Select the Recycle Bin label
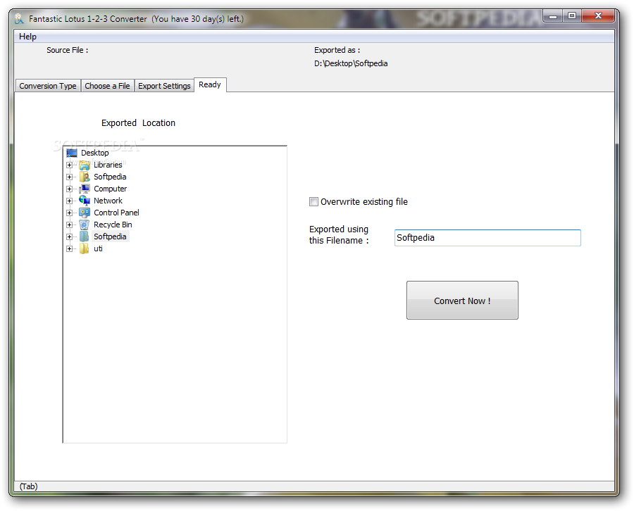 pos(113,225)
